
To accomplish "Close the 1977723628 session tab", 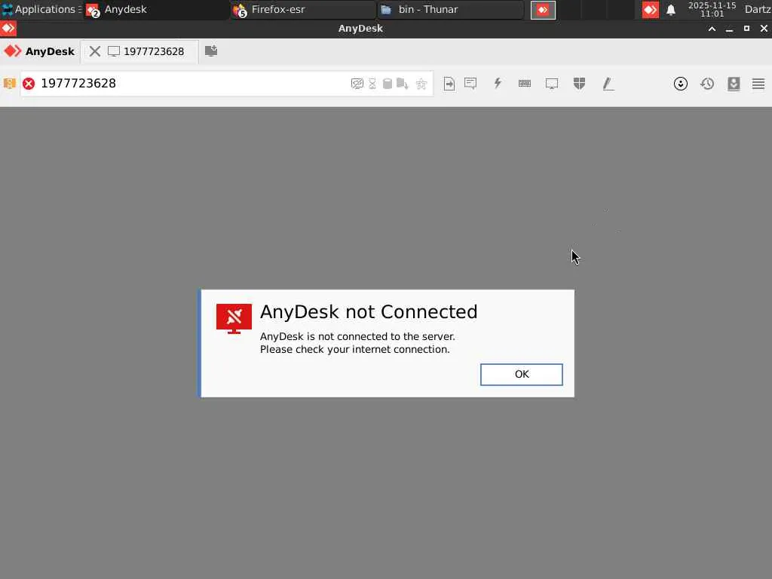I will pos(95,51).
